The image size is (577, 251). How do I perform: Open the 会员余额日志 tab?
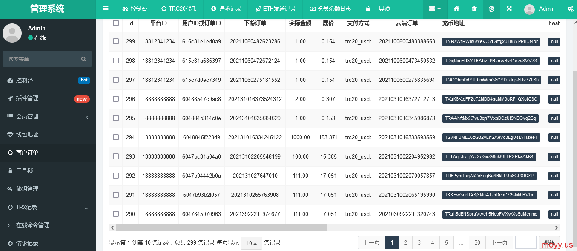point(330,9)
